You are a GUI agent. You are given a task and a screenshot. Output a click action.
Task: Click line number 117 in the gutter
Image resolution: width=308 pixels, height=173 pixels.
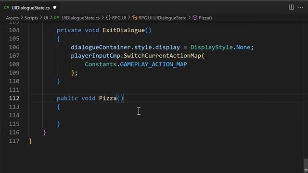(x=14, y=141)
